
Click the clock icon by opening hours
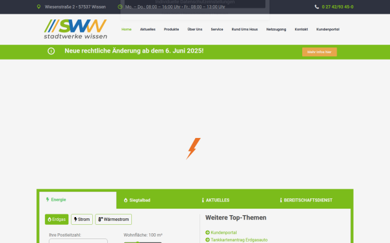120,6
